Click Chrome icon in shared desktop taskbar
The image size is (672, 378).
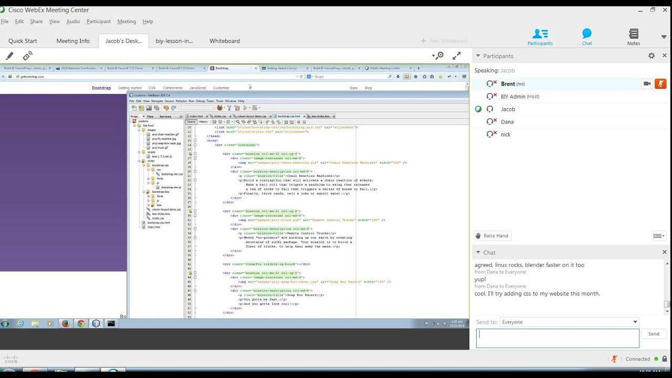[81, 323]
